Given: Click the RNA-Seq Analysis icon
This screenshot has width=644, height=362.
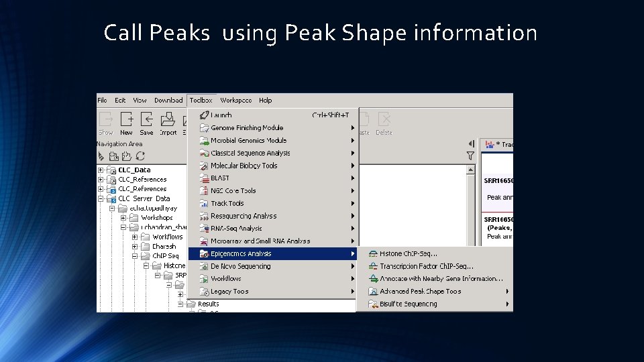Looking at the screenshot, I should [204, 229].
